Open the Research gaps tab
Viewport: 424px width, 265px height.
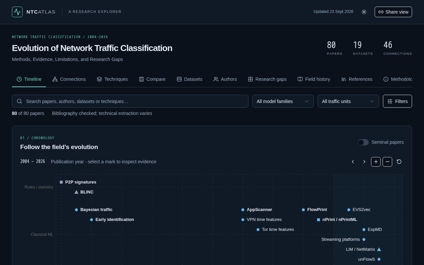(267, 79)
